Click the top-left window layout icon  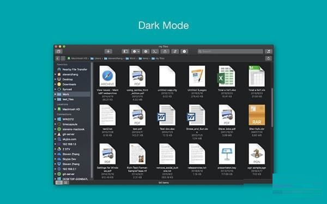[x=59, y=51]
